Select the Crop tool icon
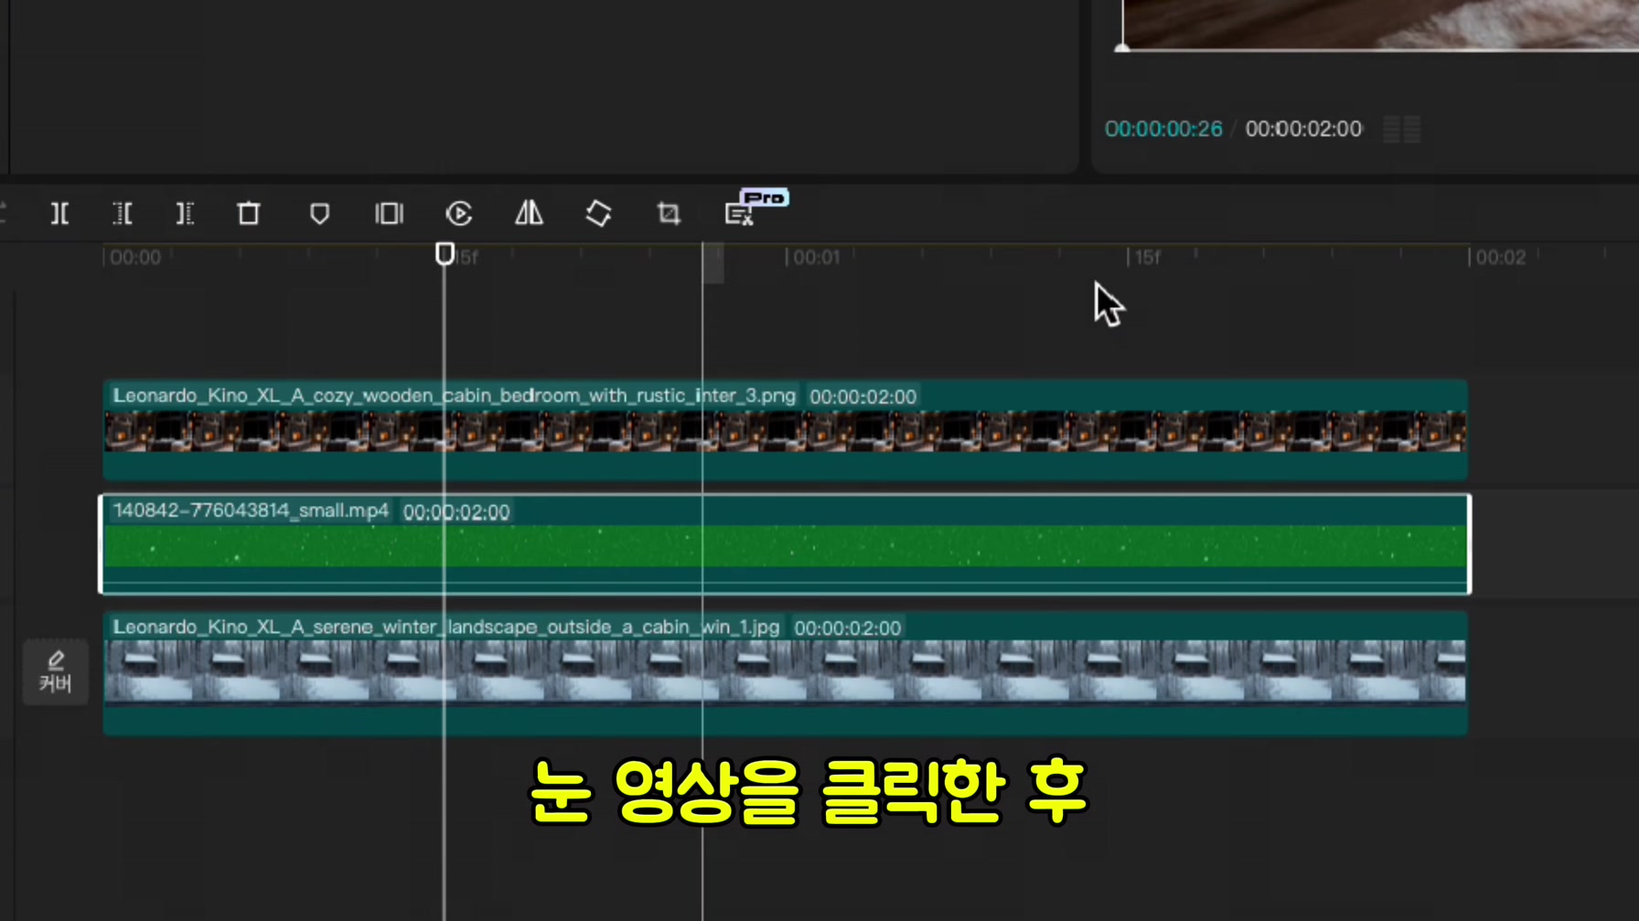Image resolution: width=1639 pixels, height=921 pixels. tap(669, 214)
